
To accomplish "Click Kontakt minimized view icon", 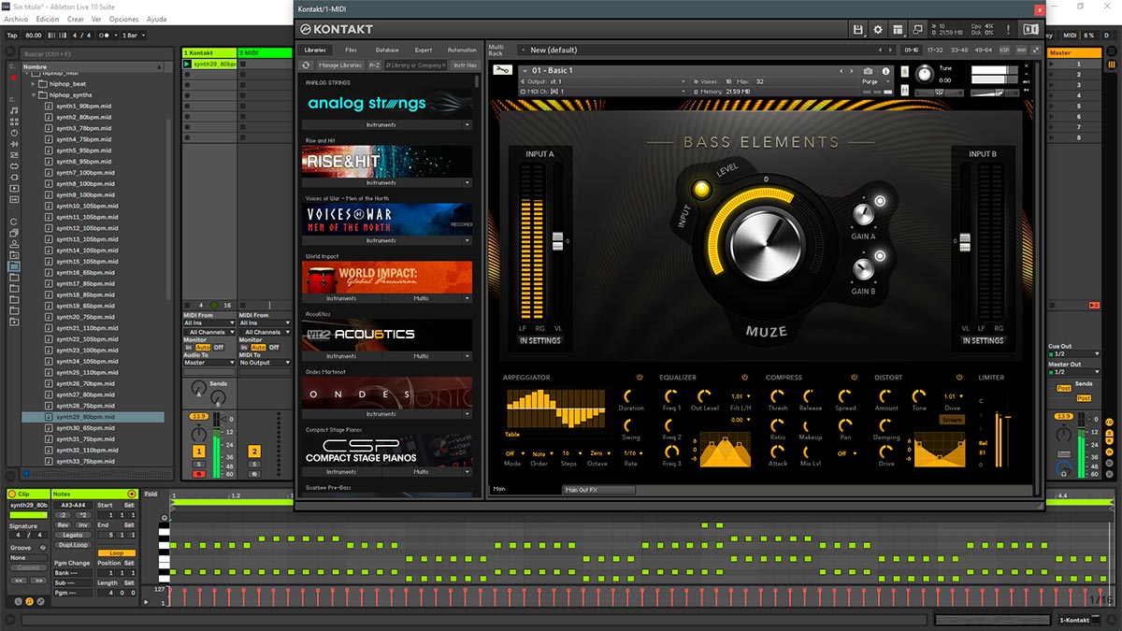I will point(918,30).
